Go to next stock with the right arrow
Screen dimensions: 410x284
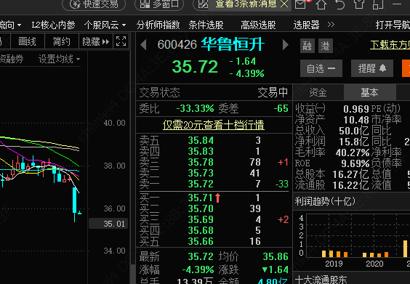tap(286, 45)
